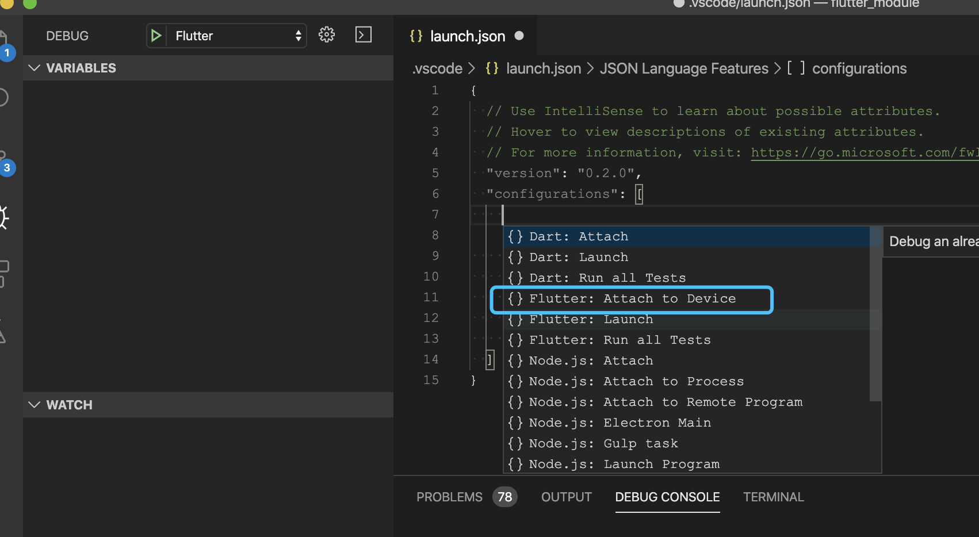Open the debug console terminal icon
979x537 pixels.
coord(364,35)
